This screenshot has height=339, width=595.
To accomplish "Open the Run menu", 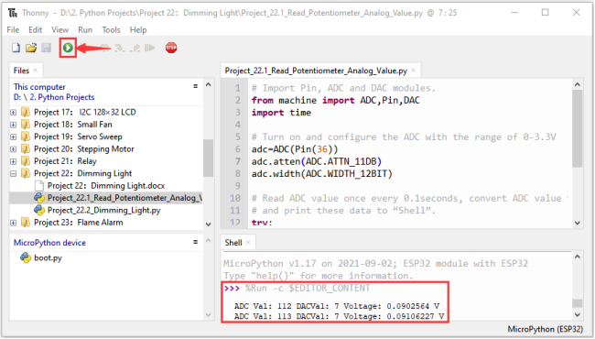I will tap(85, 30).
